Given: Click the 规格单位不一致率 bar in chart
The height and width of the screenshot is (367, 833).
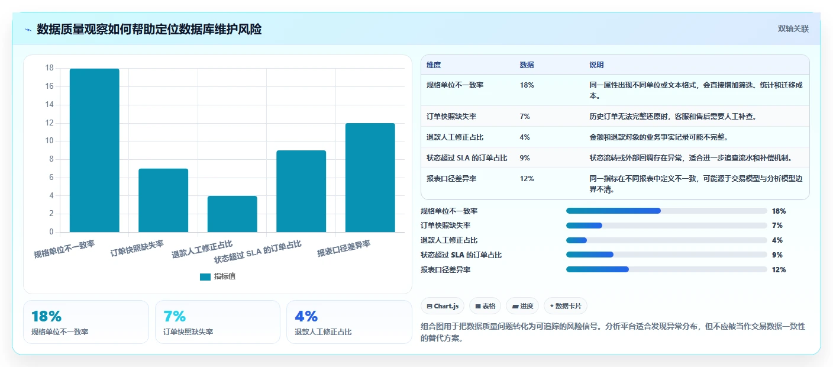Looking at the screenshot, I should (x=95, y=150).
